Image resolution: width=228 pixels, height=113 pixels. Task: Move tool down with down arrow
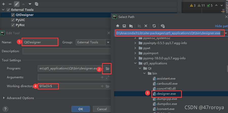(30, 4)
